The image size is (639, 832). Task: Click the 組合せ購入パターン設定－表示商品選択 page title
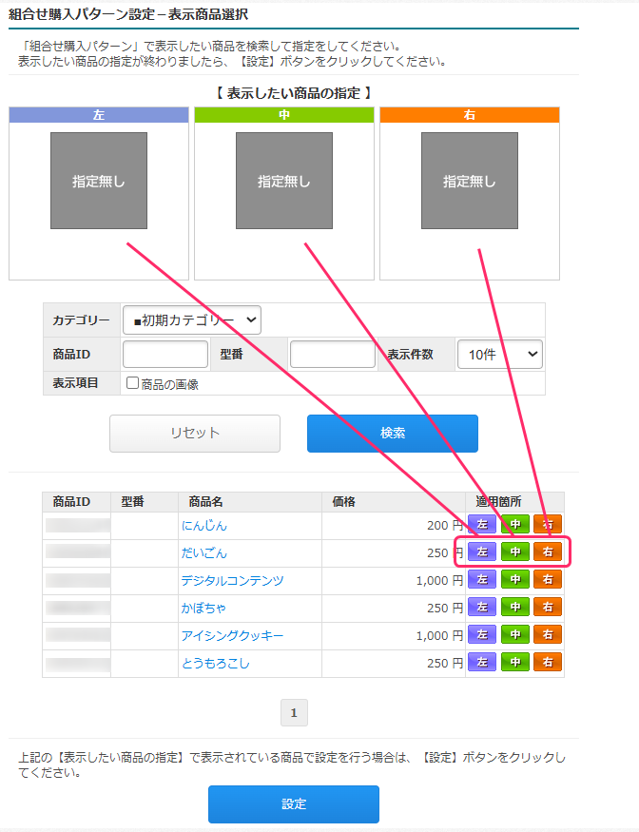click(128, 14)
